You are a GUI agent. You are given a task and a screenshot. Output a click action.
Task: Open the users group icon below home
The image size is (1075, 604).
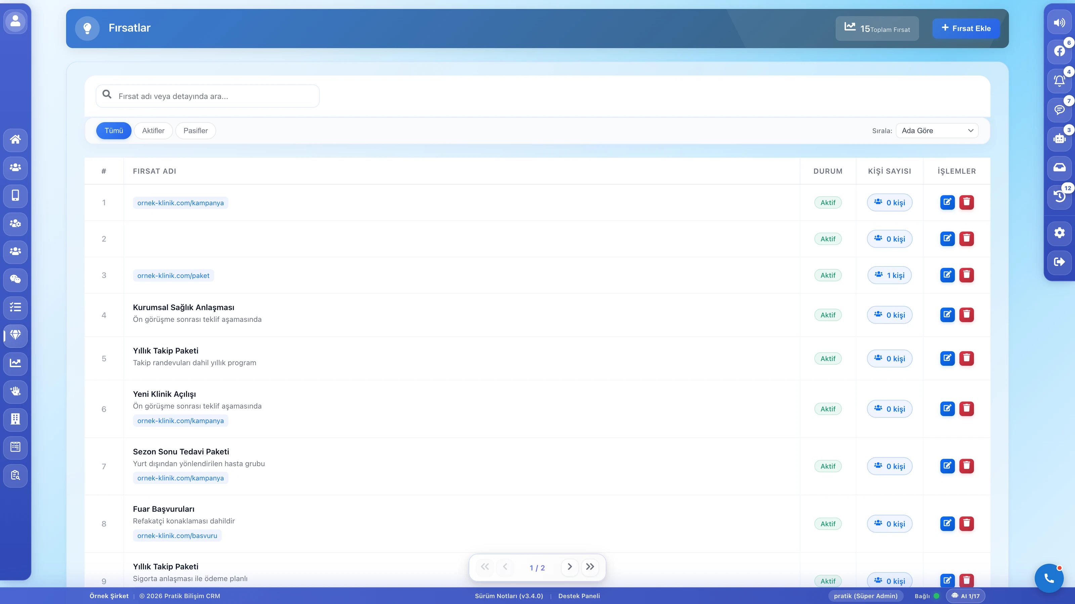click(x=15, y=167)
